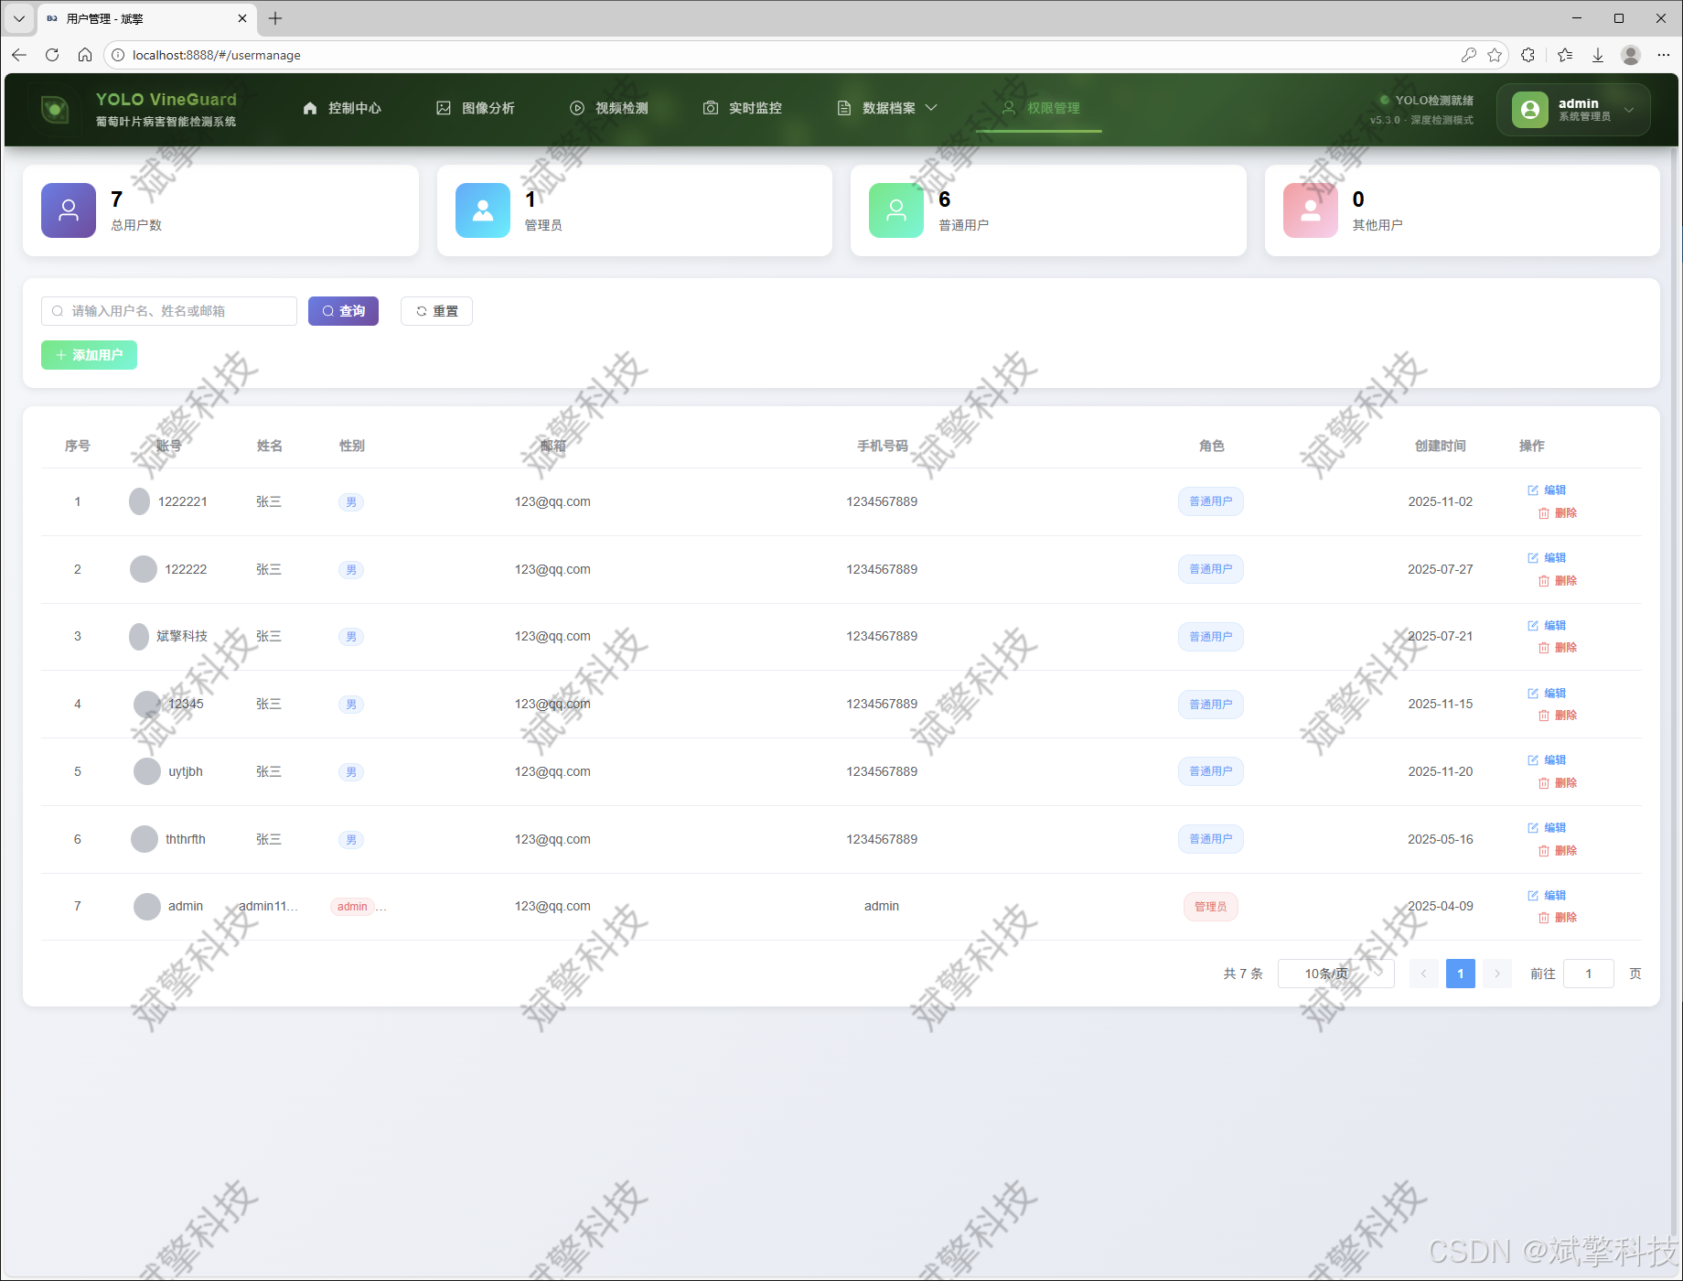Click the address bar URL

click(x=217, y=55)
